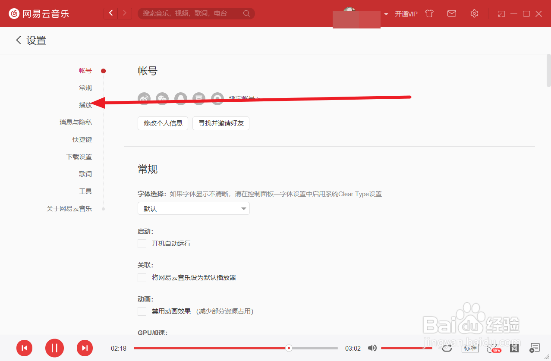Select 快捷键 in settings sidebar
551x361 pixels.
(x=82, y=140)
